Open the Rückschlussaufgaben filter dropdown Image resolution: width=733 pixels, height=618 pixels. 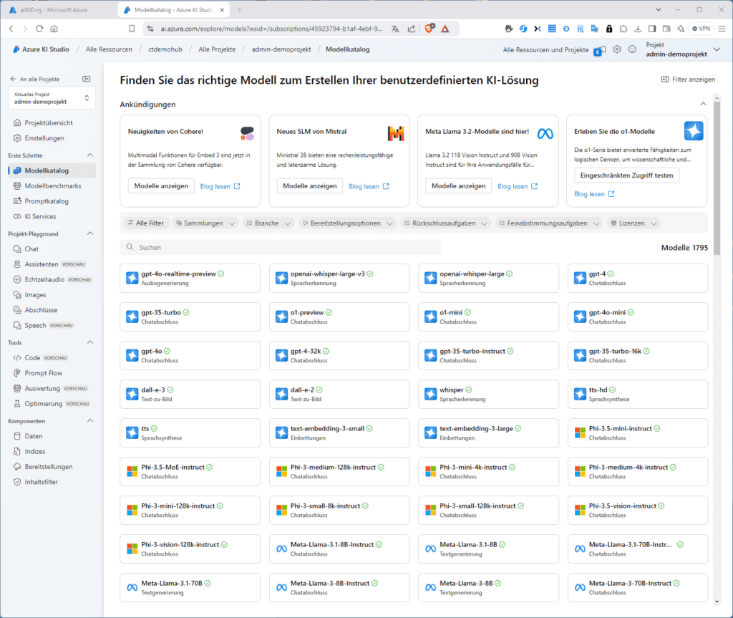point(445,223)
